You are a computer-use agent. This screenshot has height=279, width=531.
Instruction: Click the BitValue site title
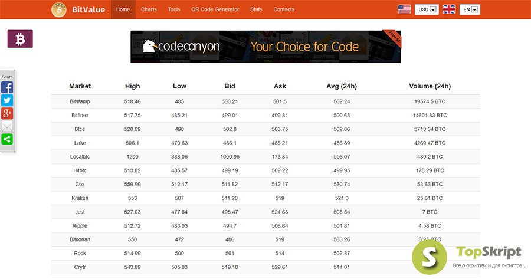pyautogui.click(x=88, y=9)
